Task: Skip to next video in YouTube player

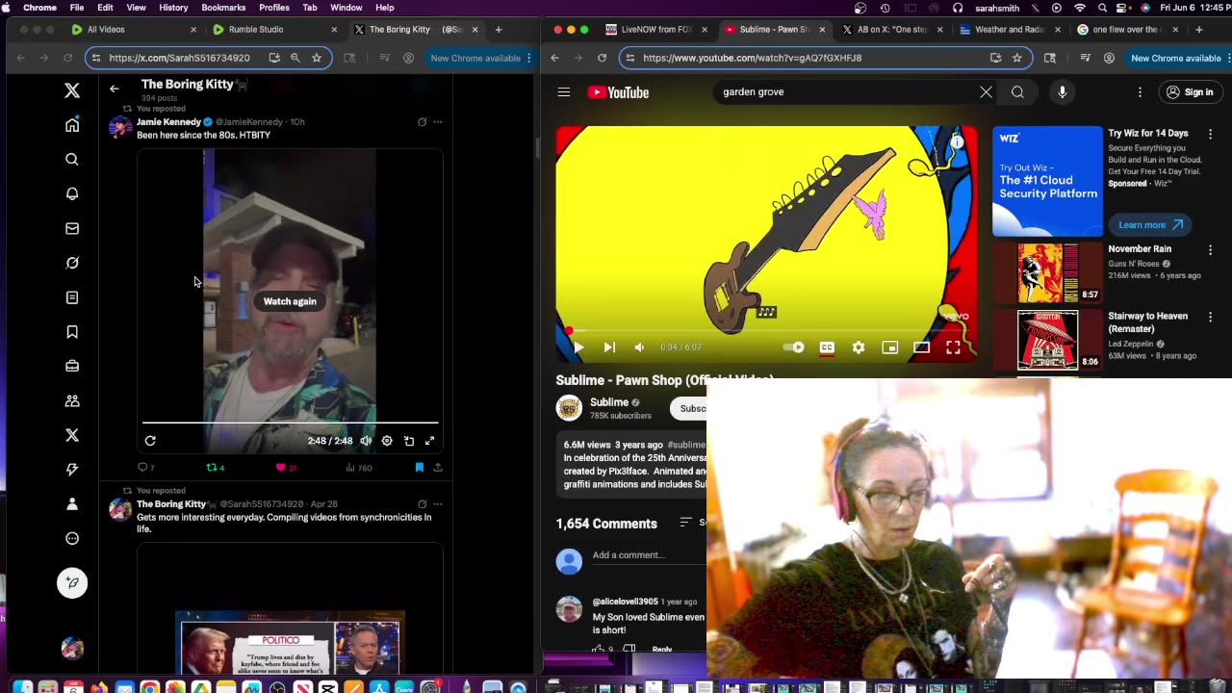Action: pyautogui.click(x=609, y=347)
